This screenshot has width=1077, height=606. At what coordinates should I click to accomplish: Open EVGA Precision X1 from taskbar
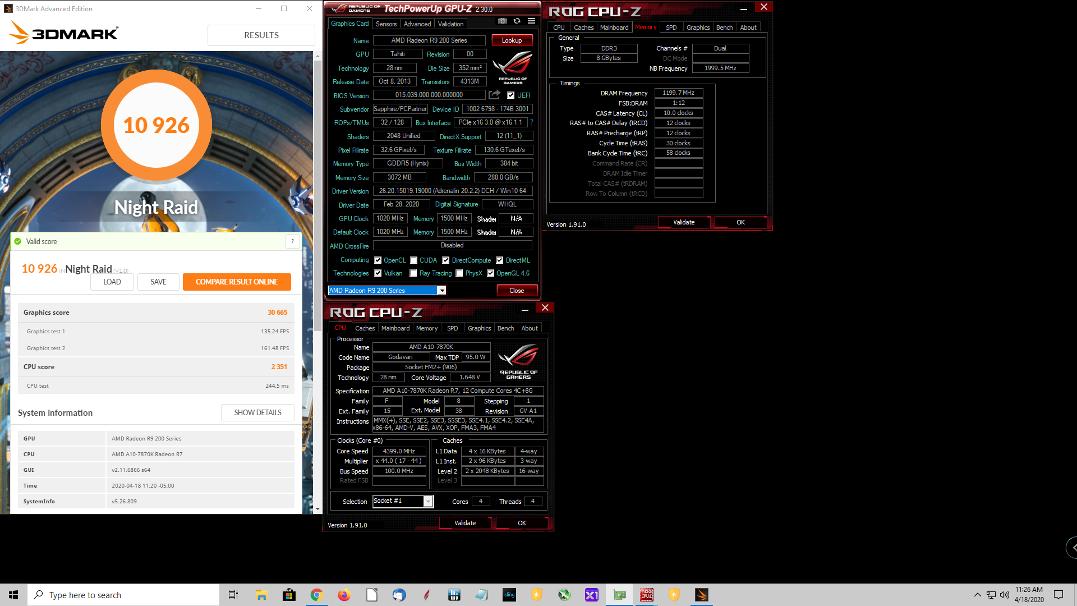click(x=592, y=595)
